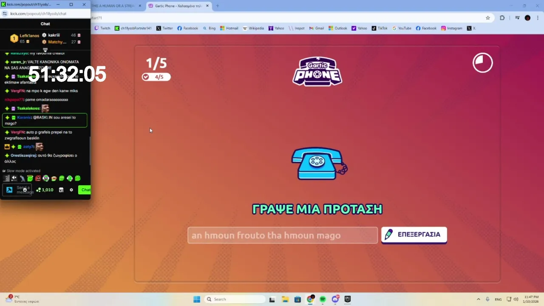Open site info icon in Kick popout

click(x=5, y=14)
